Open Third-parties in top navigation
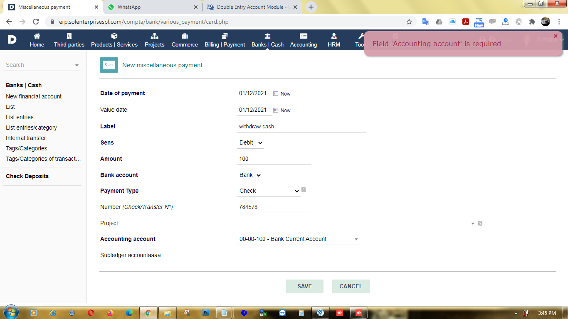Screen dimensions: 568x319 point(69,40)
